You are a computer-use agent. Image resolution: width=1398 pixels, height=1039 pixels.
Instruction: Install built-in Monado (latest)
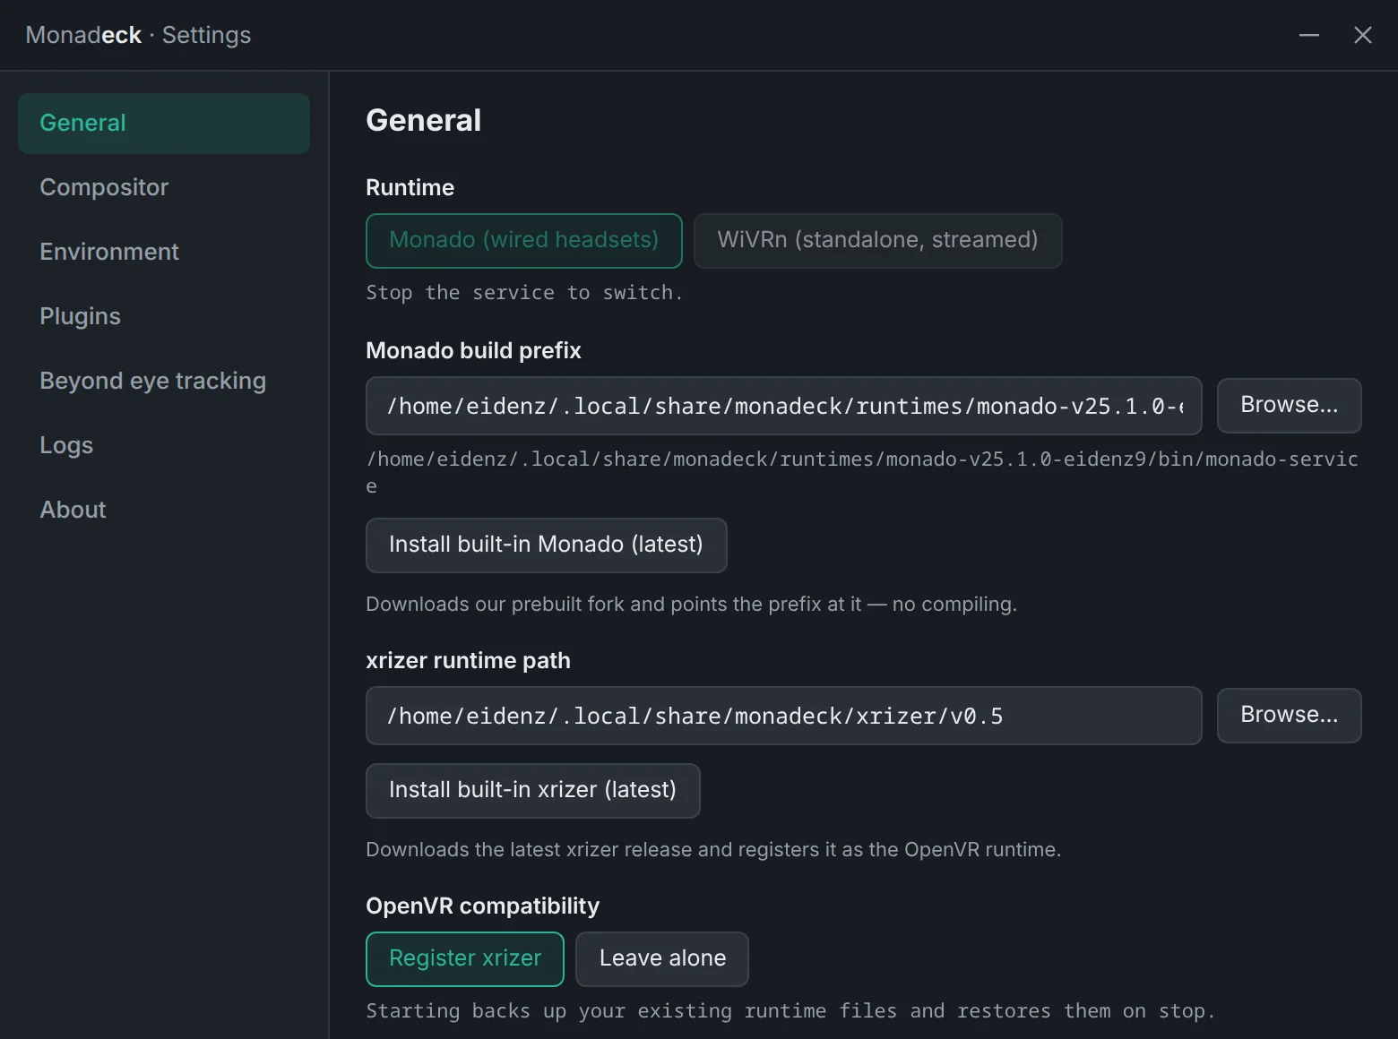coord(547,545)
